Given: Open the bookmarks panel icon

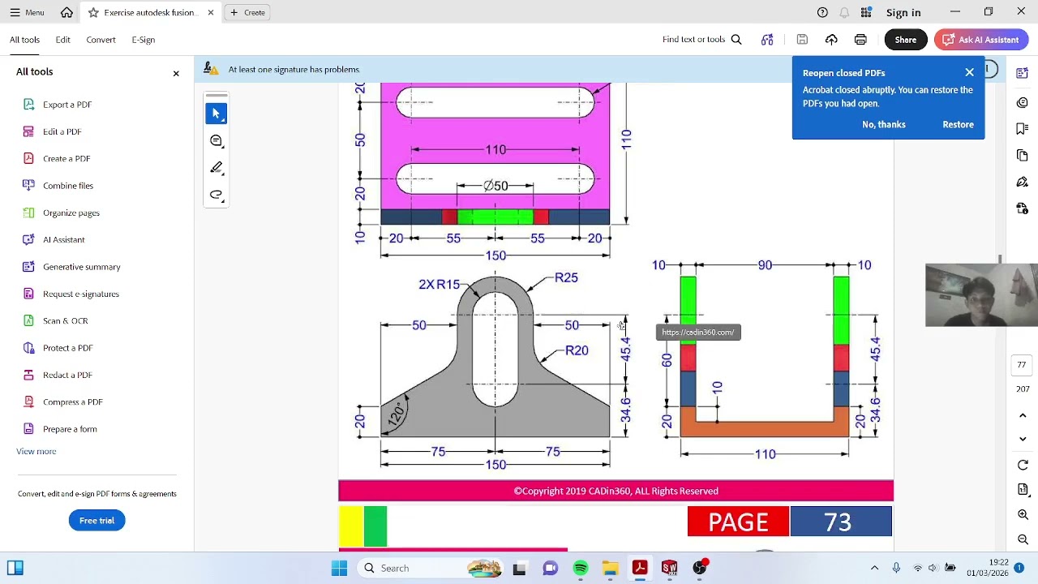Looking at the screenshot, I should click(1023, 128).
